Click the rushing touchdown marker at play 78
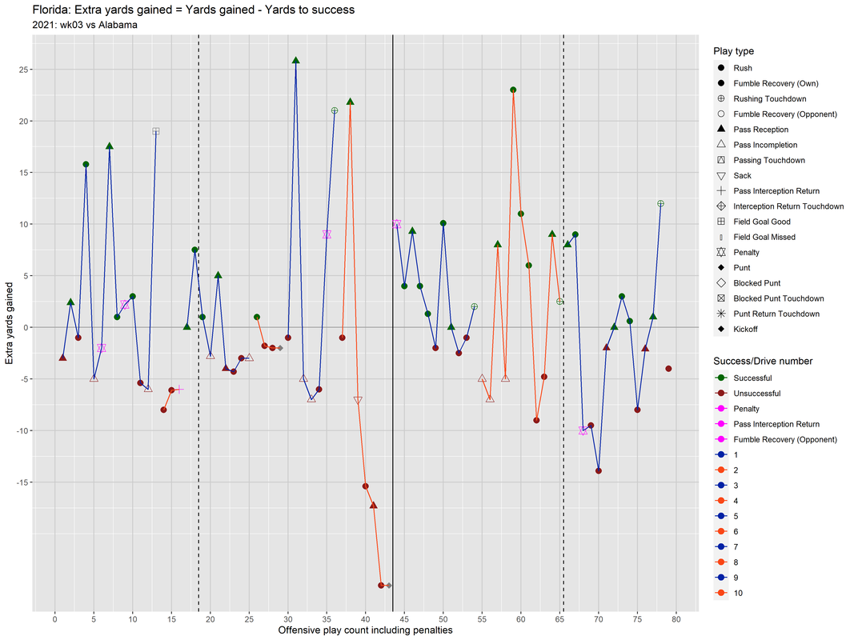The image size is (854, 640). 660,203
